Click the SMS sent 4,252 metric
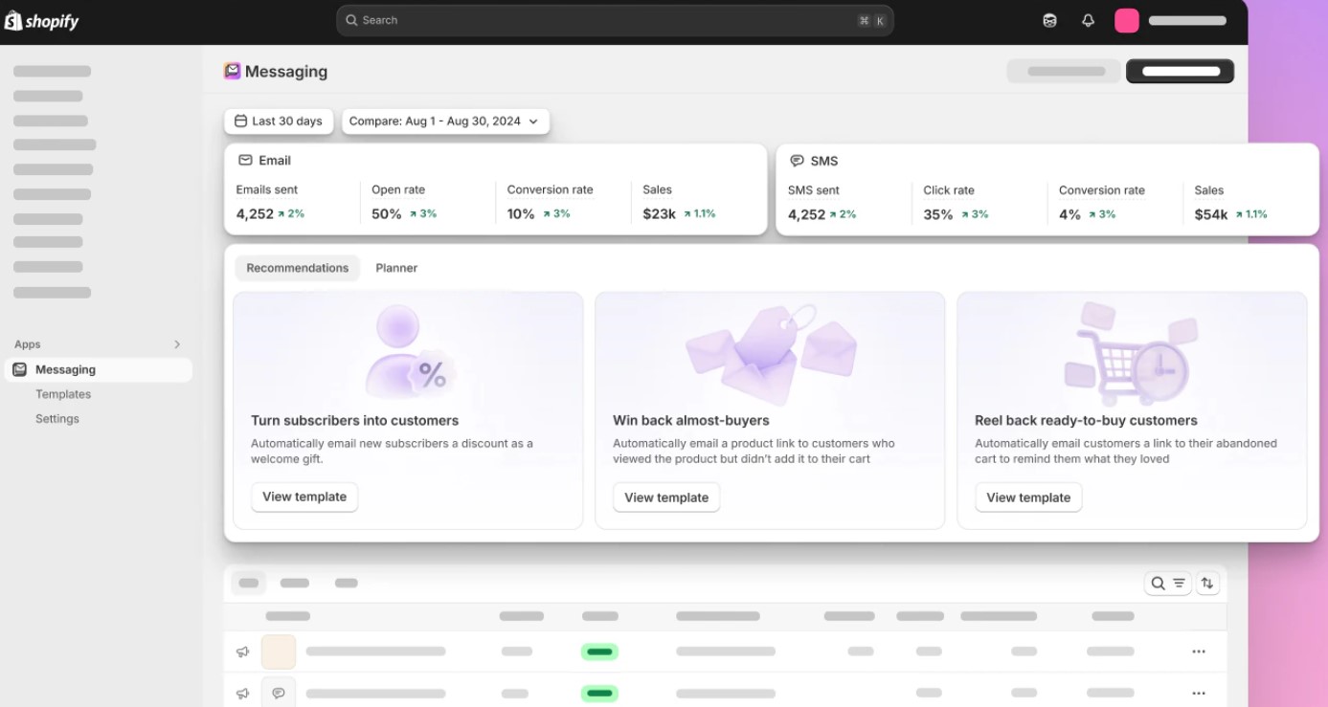Screen dimensions: 1328x707 (x=806, y=214)
